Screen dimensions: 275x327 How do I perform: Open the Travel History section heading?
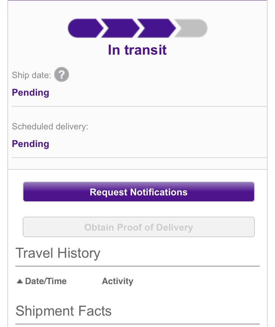click(58, 253)
